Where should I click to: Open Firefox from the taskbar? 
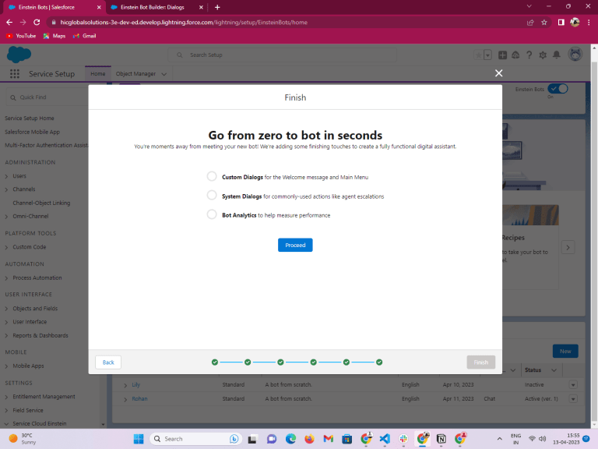point(309,439)
